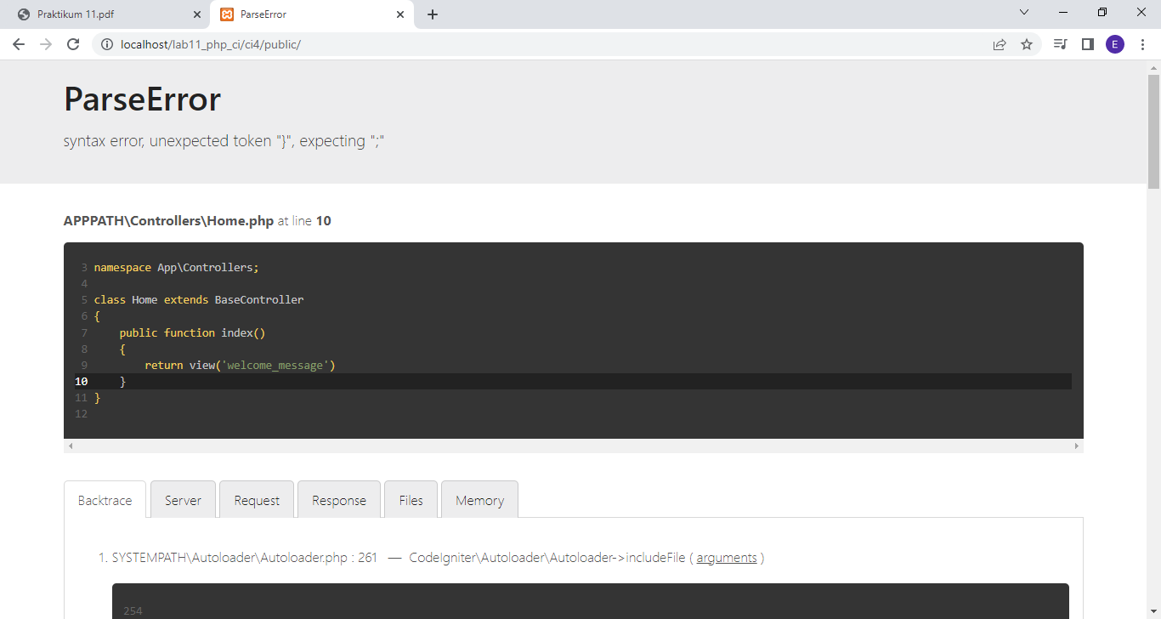
Task: Expand the arguments link in the backtrace
Action: click(727, 557)
